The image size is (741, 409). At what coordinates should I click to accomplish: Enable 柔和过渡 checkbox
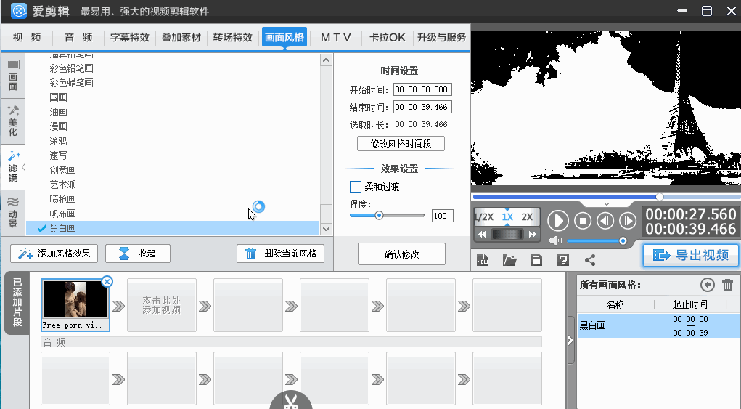(356, 187)
